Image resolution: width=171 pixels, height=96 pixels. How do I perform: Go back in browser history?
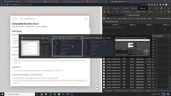tap(2, 5)
